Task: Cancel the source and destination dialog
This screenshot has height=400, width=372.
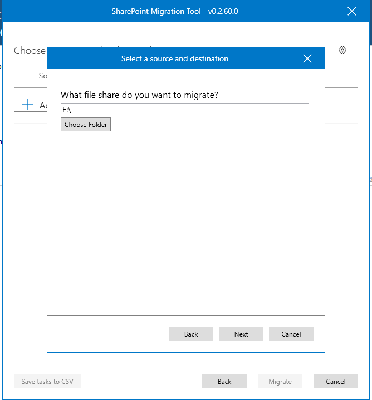Action: click(x=291, y=334)
